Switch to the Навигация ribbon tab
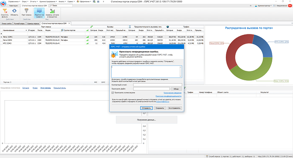293x158 pixels. 13,6
